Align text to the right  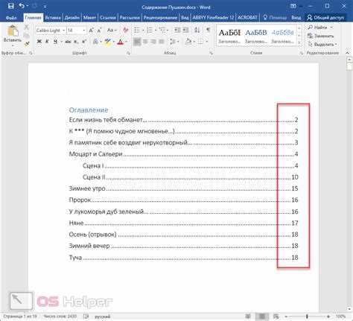click(153, 42)
